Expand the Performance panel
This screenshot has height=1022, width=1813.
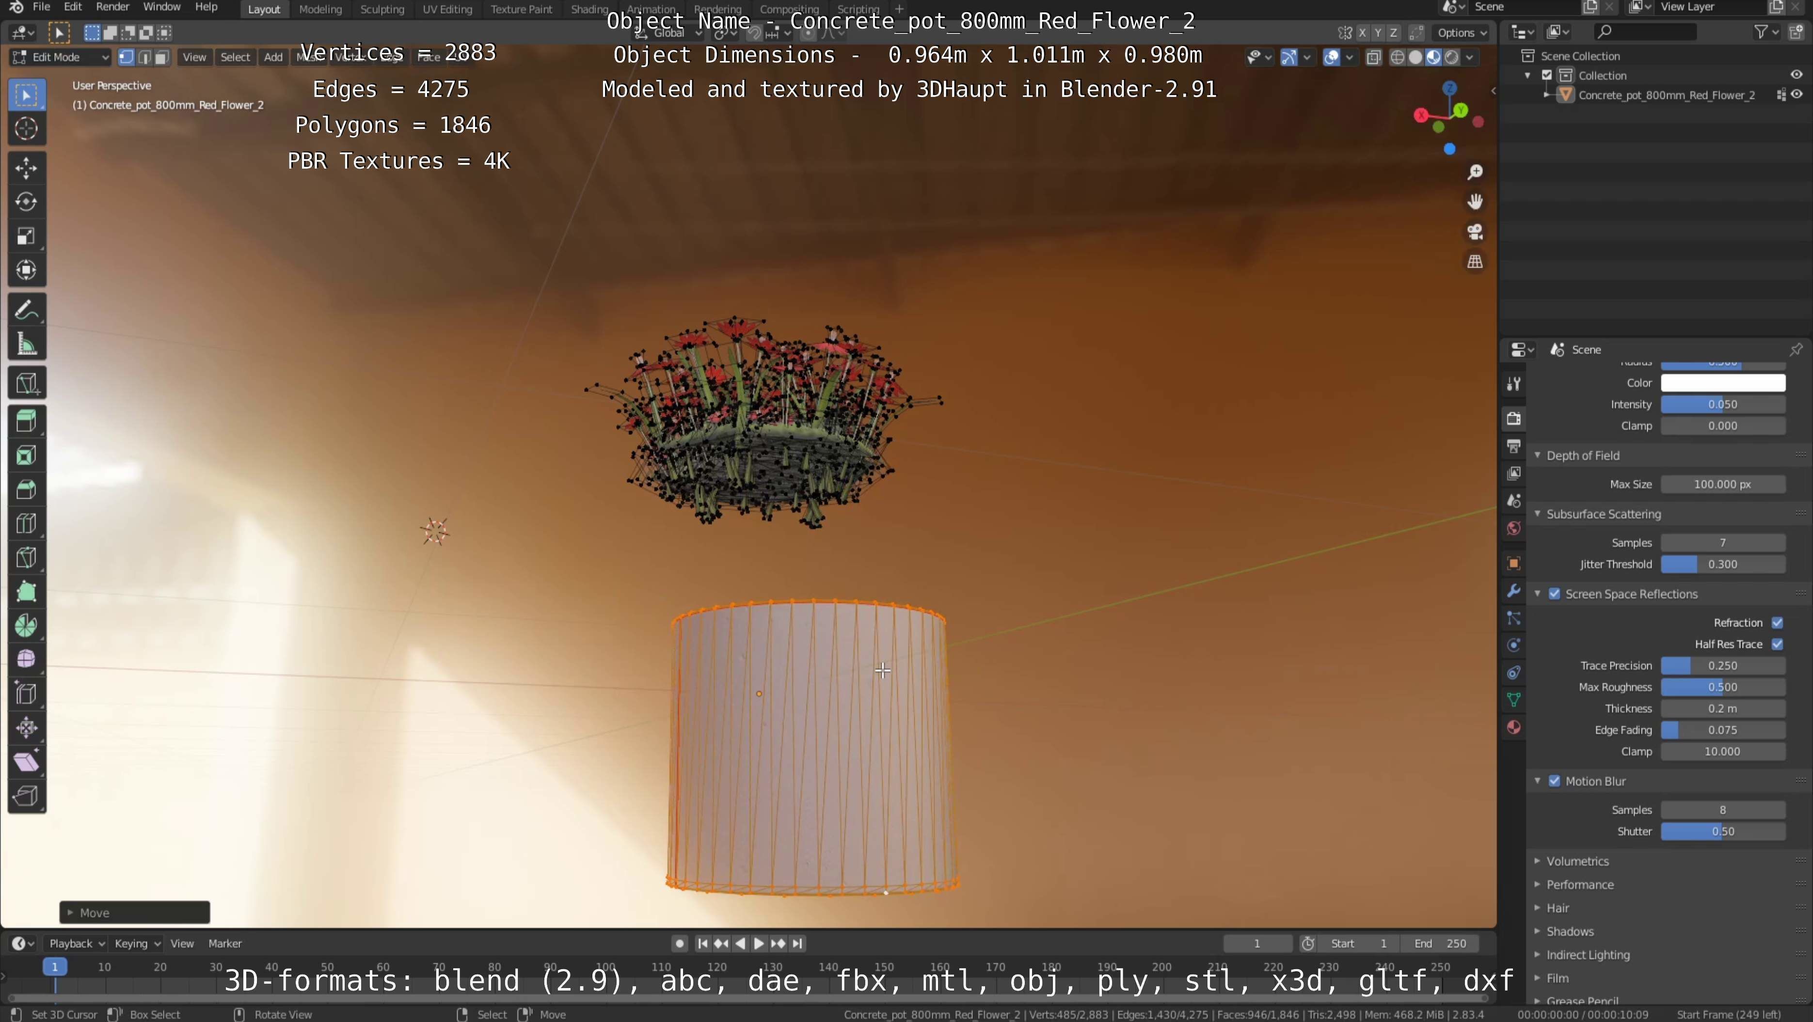tap(1579, 885)
